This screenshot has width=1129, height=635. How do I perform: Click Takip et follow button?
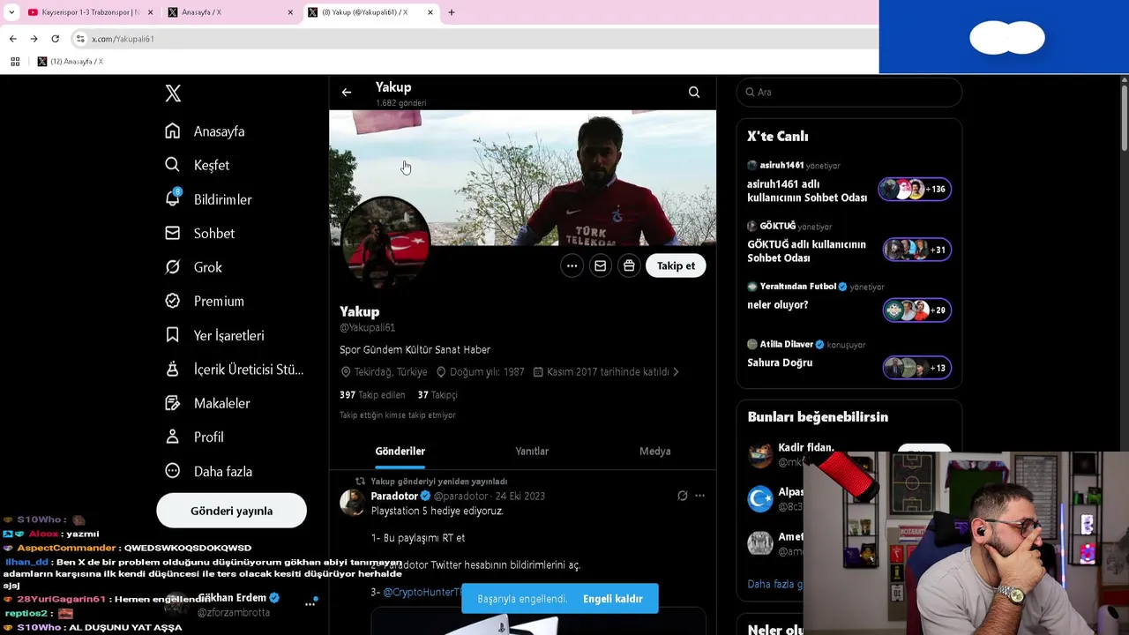[x=676, y=265]
